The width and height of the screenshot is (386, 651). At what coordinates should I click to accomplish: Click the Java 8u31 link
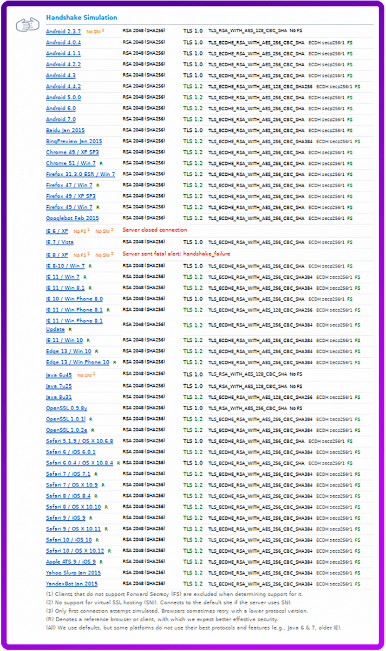click(x=59, y=397)
